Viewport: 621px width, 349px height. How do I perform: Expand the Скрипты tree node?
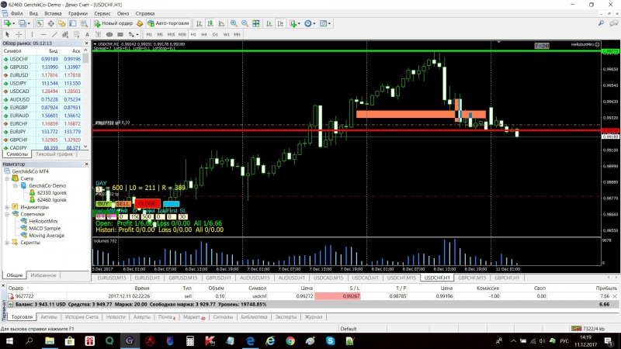pos(7,243)
